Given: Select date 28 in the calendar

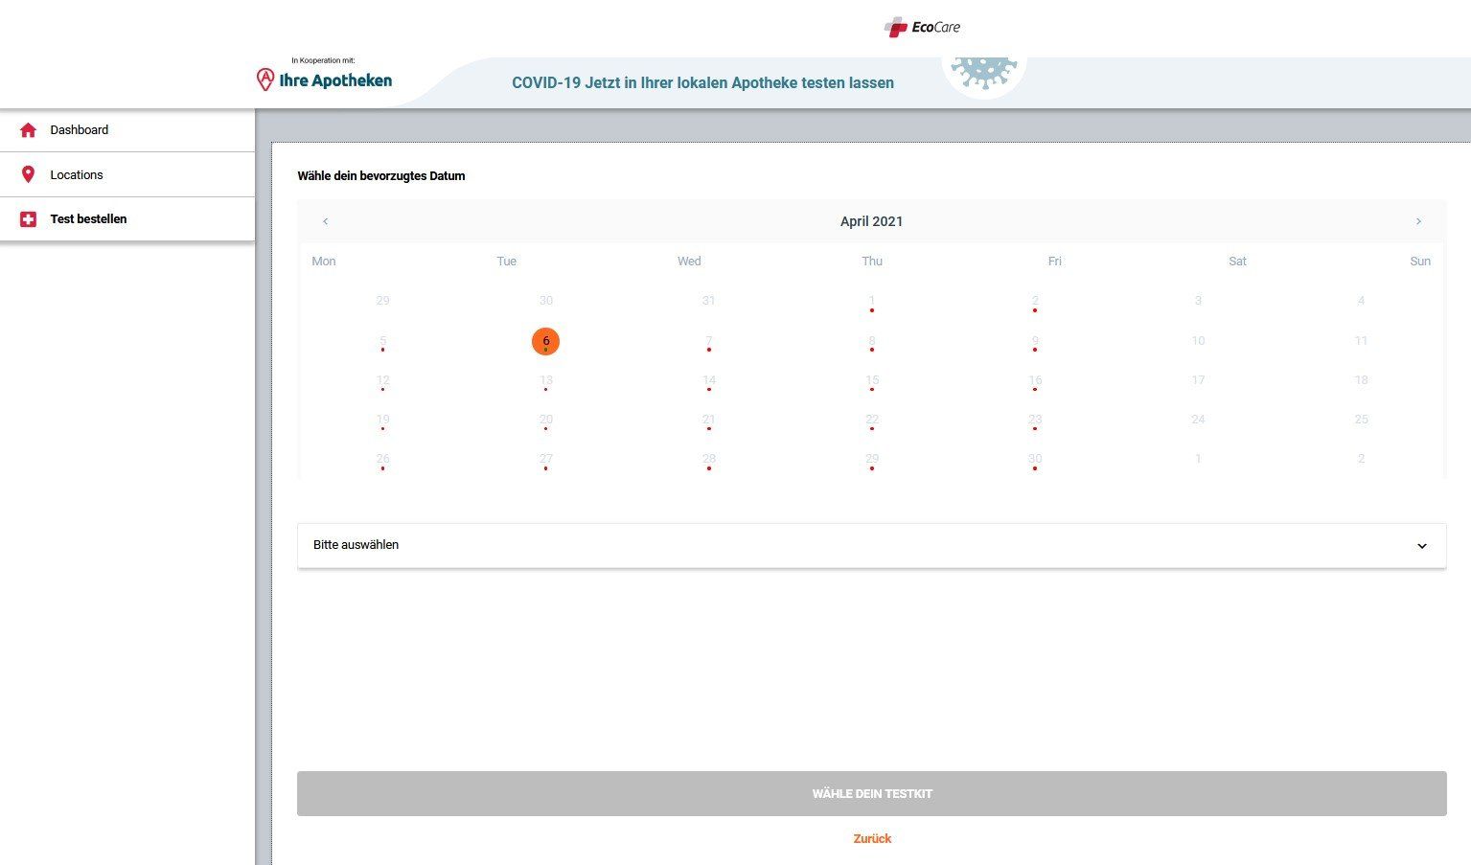Looking at the screenshot, I should click(x=709, y=459).
